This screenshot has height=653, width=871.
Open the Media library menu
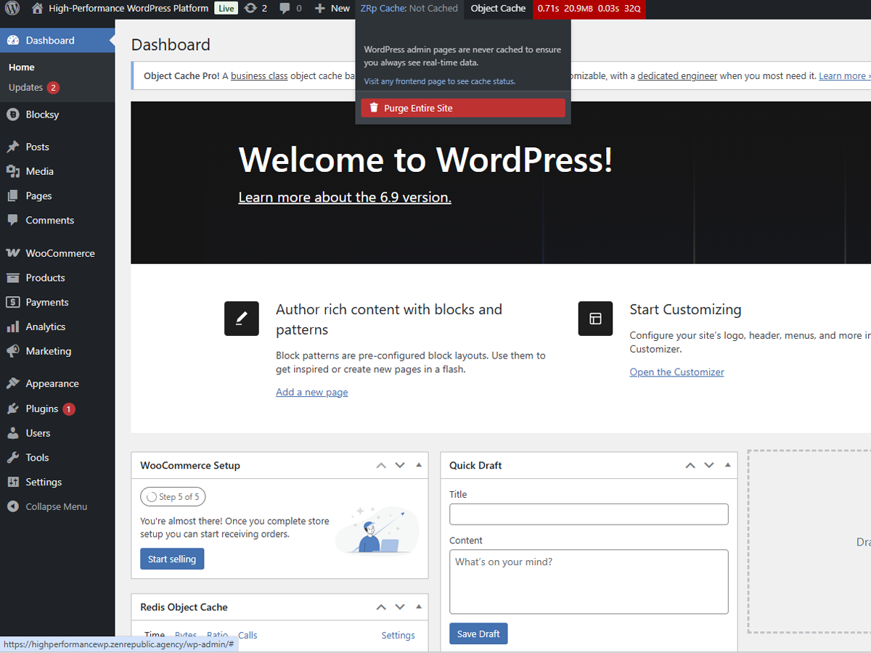click(39, 171)
